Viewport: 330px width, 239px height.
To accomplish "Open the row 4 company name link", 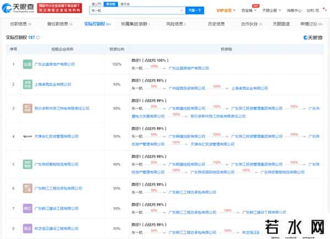I will pyautogui.click(x=57, y=137).
